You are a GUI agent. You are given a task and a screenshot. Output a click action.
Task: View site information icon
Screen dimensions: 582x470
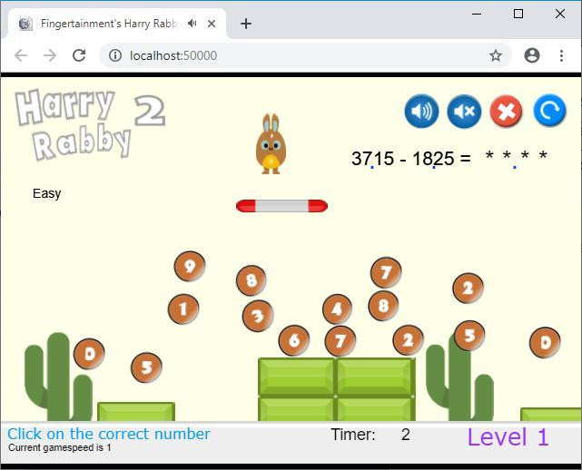[x=115, y=55]
